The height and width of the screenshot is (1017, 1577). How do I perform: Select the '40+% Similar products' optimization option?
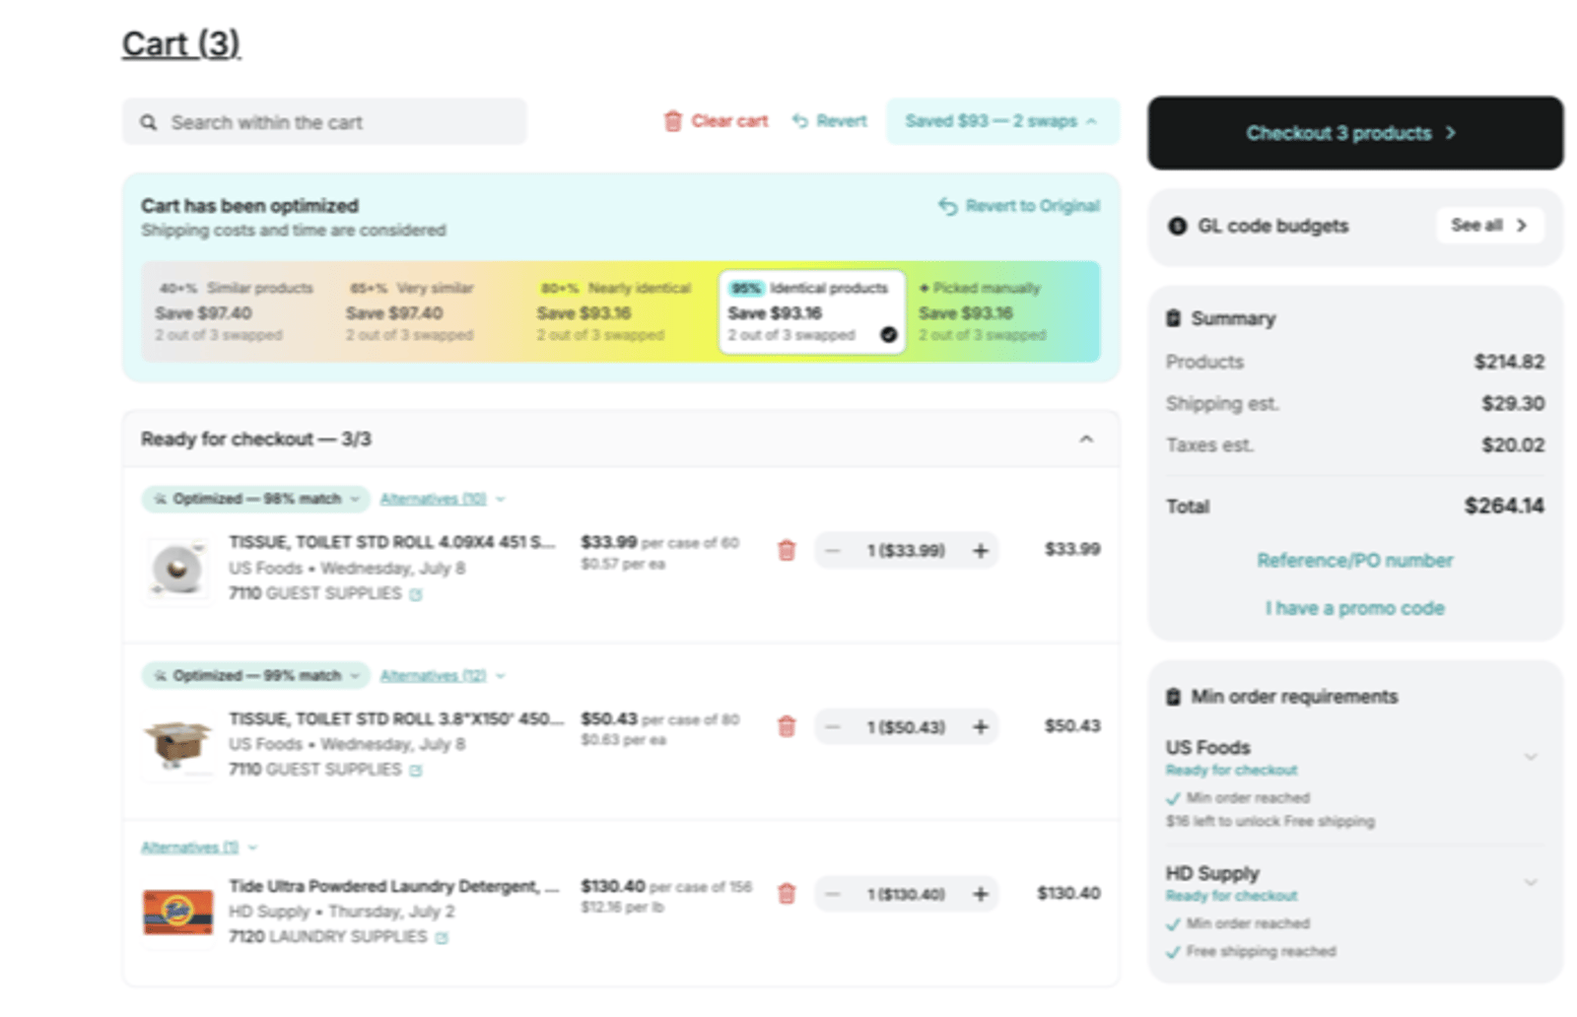coord(236,311)
